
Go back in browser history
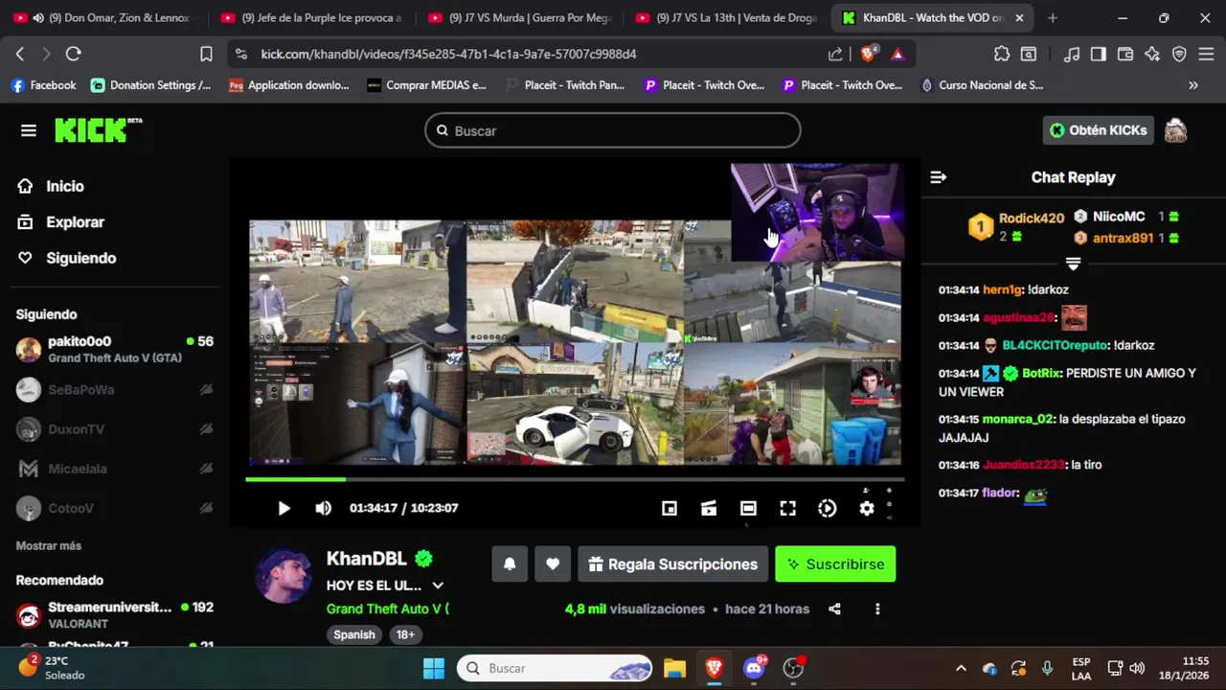[20, 55]
